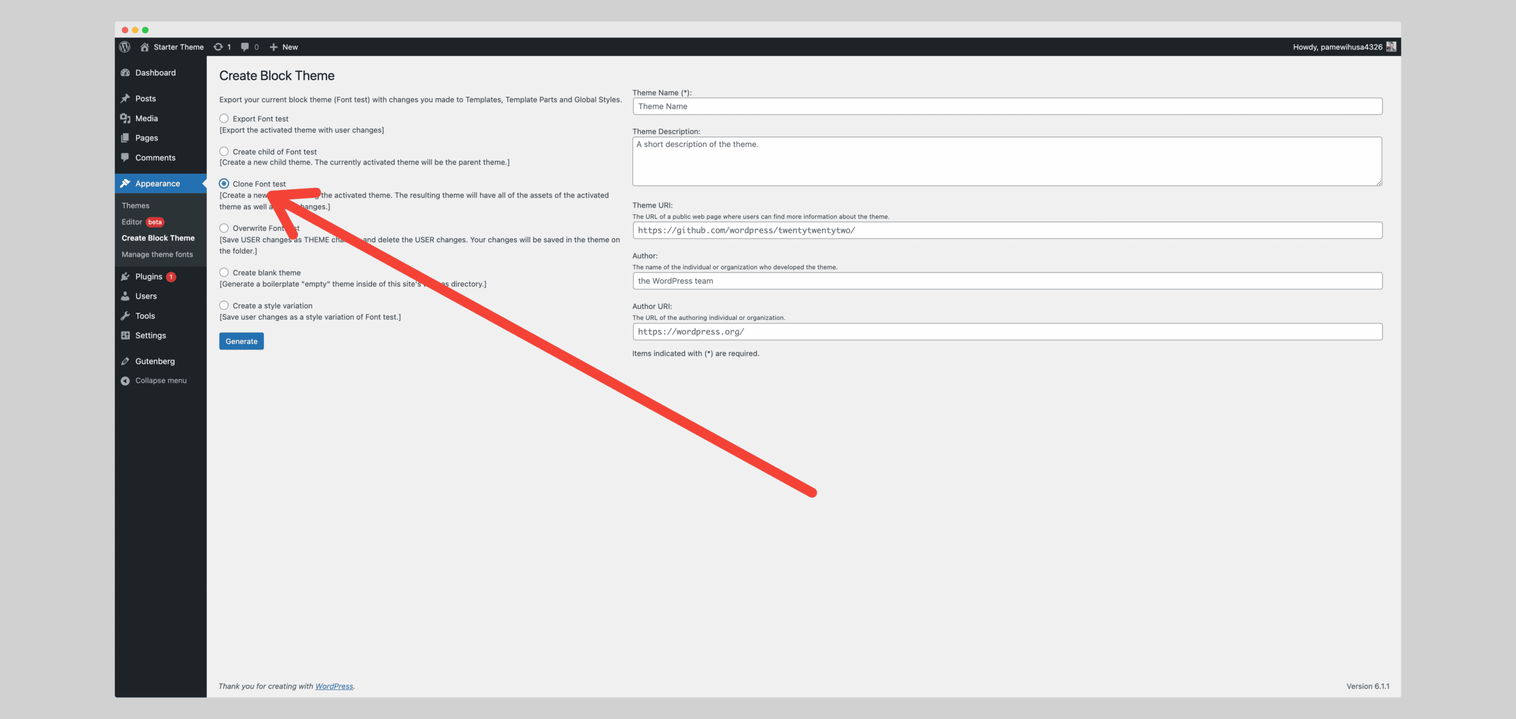Select Export Font test radio button
Screen dimensions: 1516x719
(x=224, y=118)
